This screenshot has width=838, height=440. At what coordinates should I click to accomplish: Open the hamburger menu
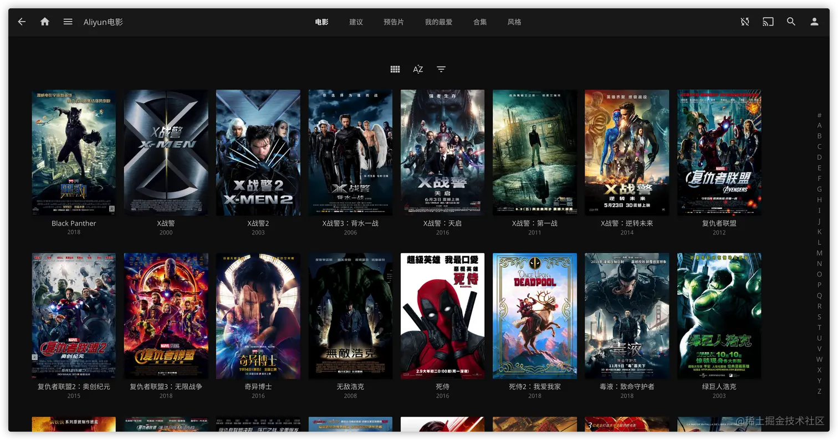pyautogui.click(x=68, y=22)
